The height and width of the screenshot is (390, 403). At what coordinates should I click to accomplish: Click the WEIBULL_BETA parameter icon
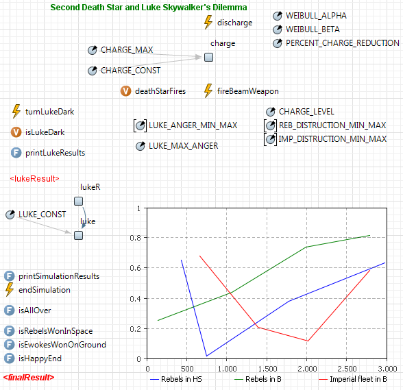278,29
